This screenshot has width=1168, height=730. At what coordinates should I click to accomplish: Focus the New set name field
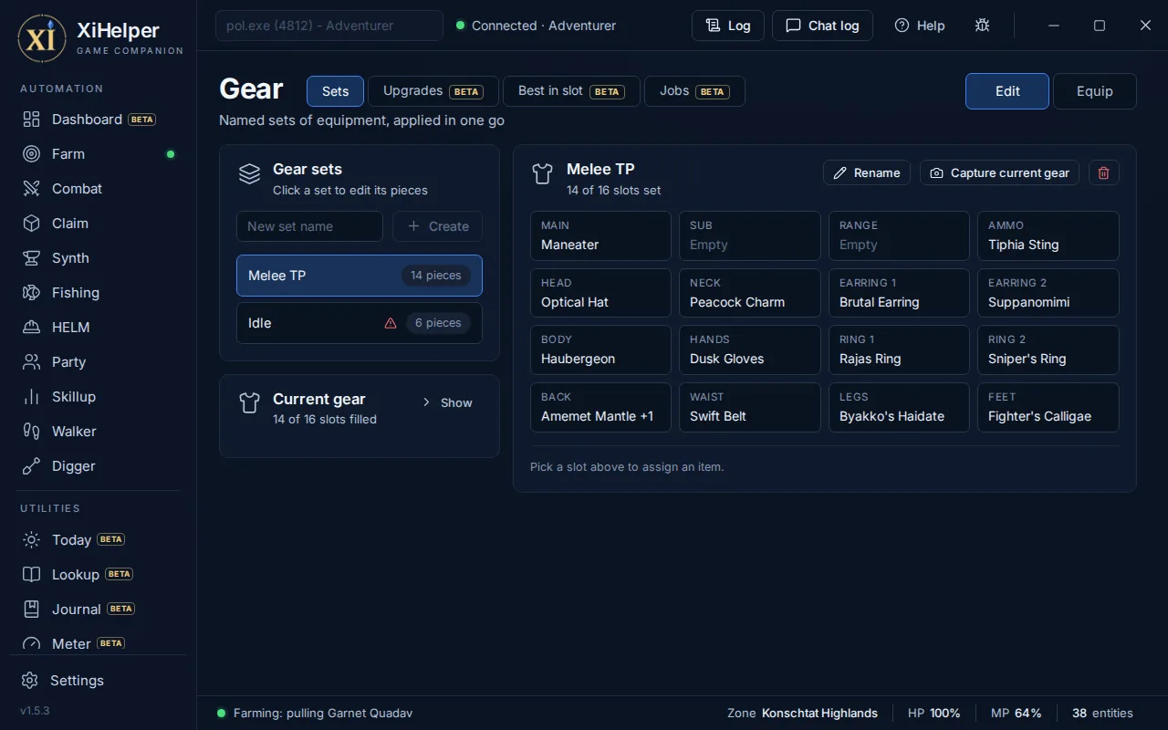[309, 226]
